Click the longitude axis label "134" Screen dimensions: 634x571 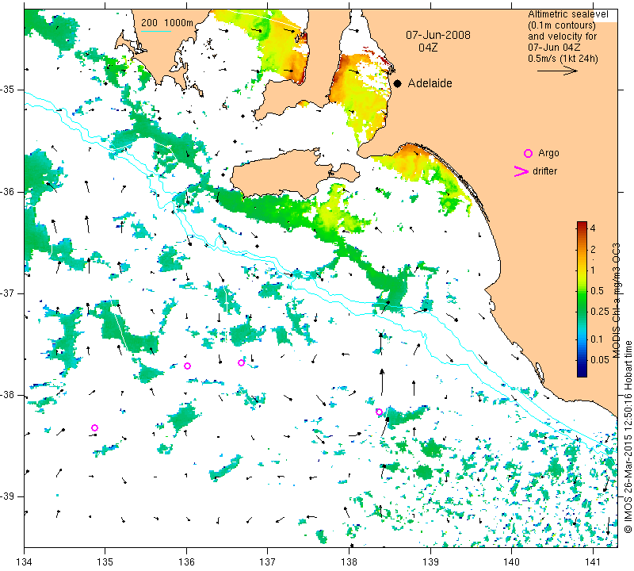click(x=25, y=562)
